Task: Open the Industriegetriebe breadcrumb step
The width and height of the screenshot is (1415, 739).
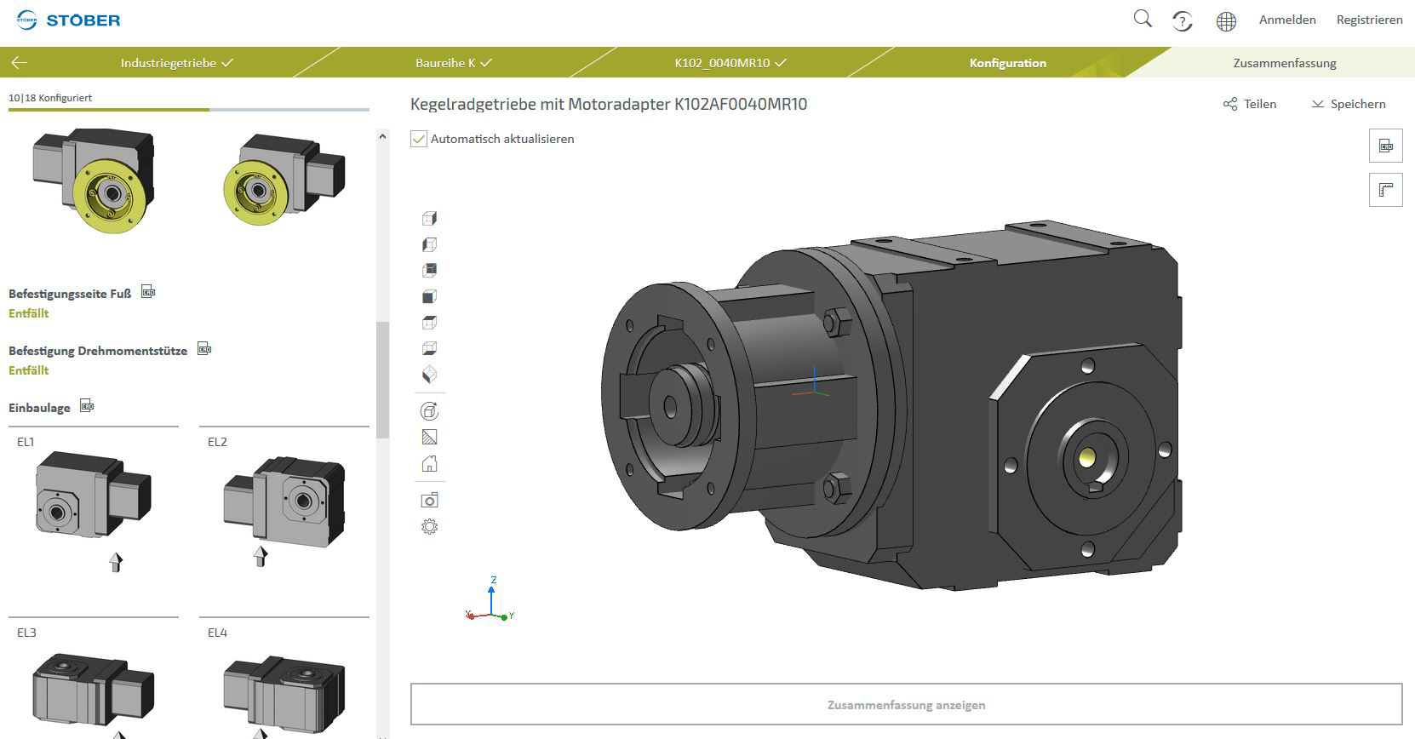Action: click(x=176, y=63)
